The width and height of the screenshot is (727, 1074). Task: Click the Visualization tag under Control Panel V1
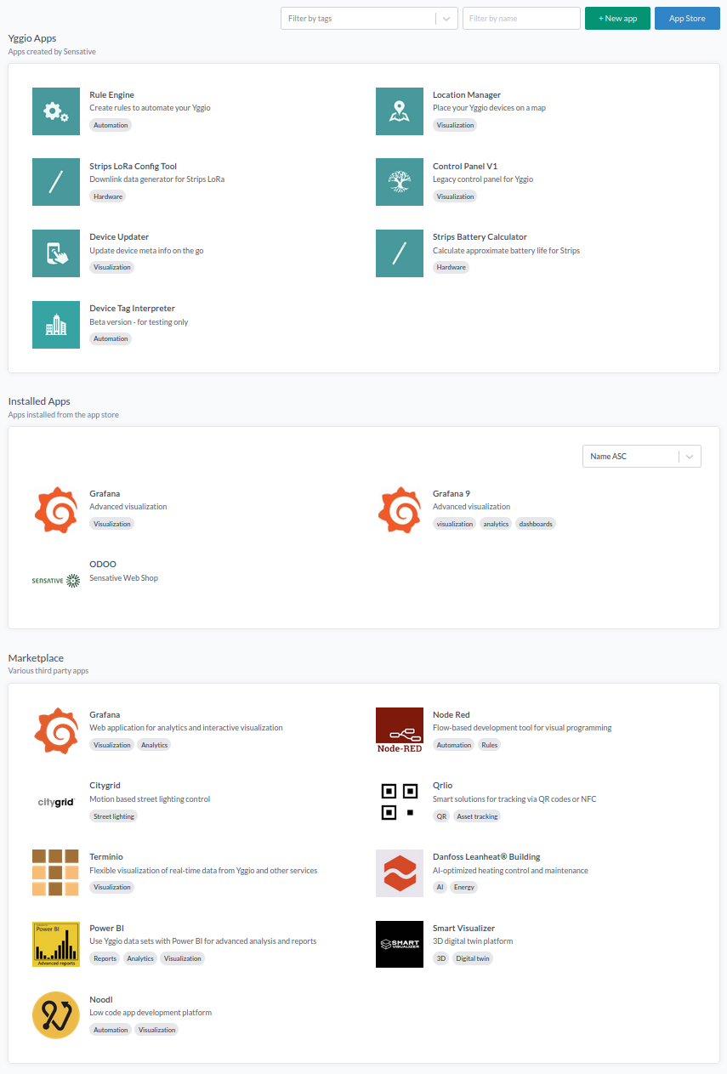[x=455, y=196]
